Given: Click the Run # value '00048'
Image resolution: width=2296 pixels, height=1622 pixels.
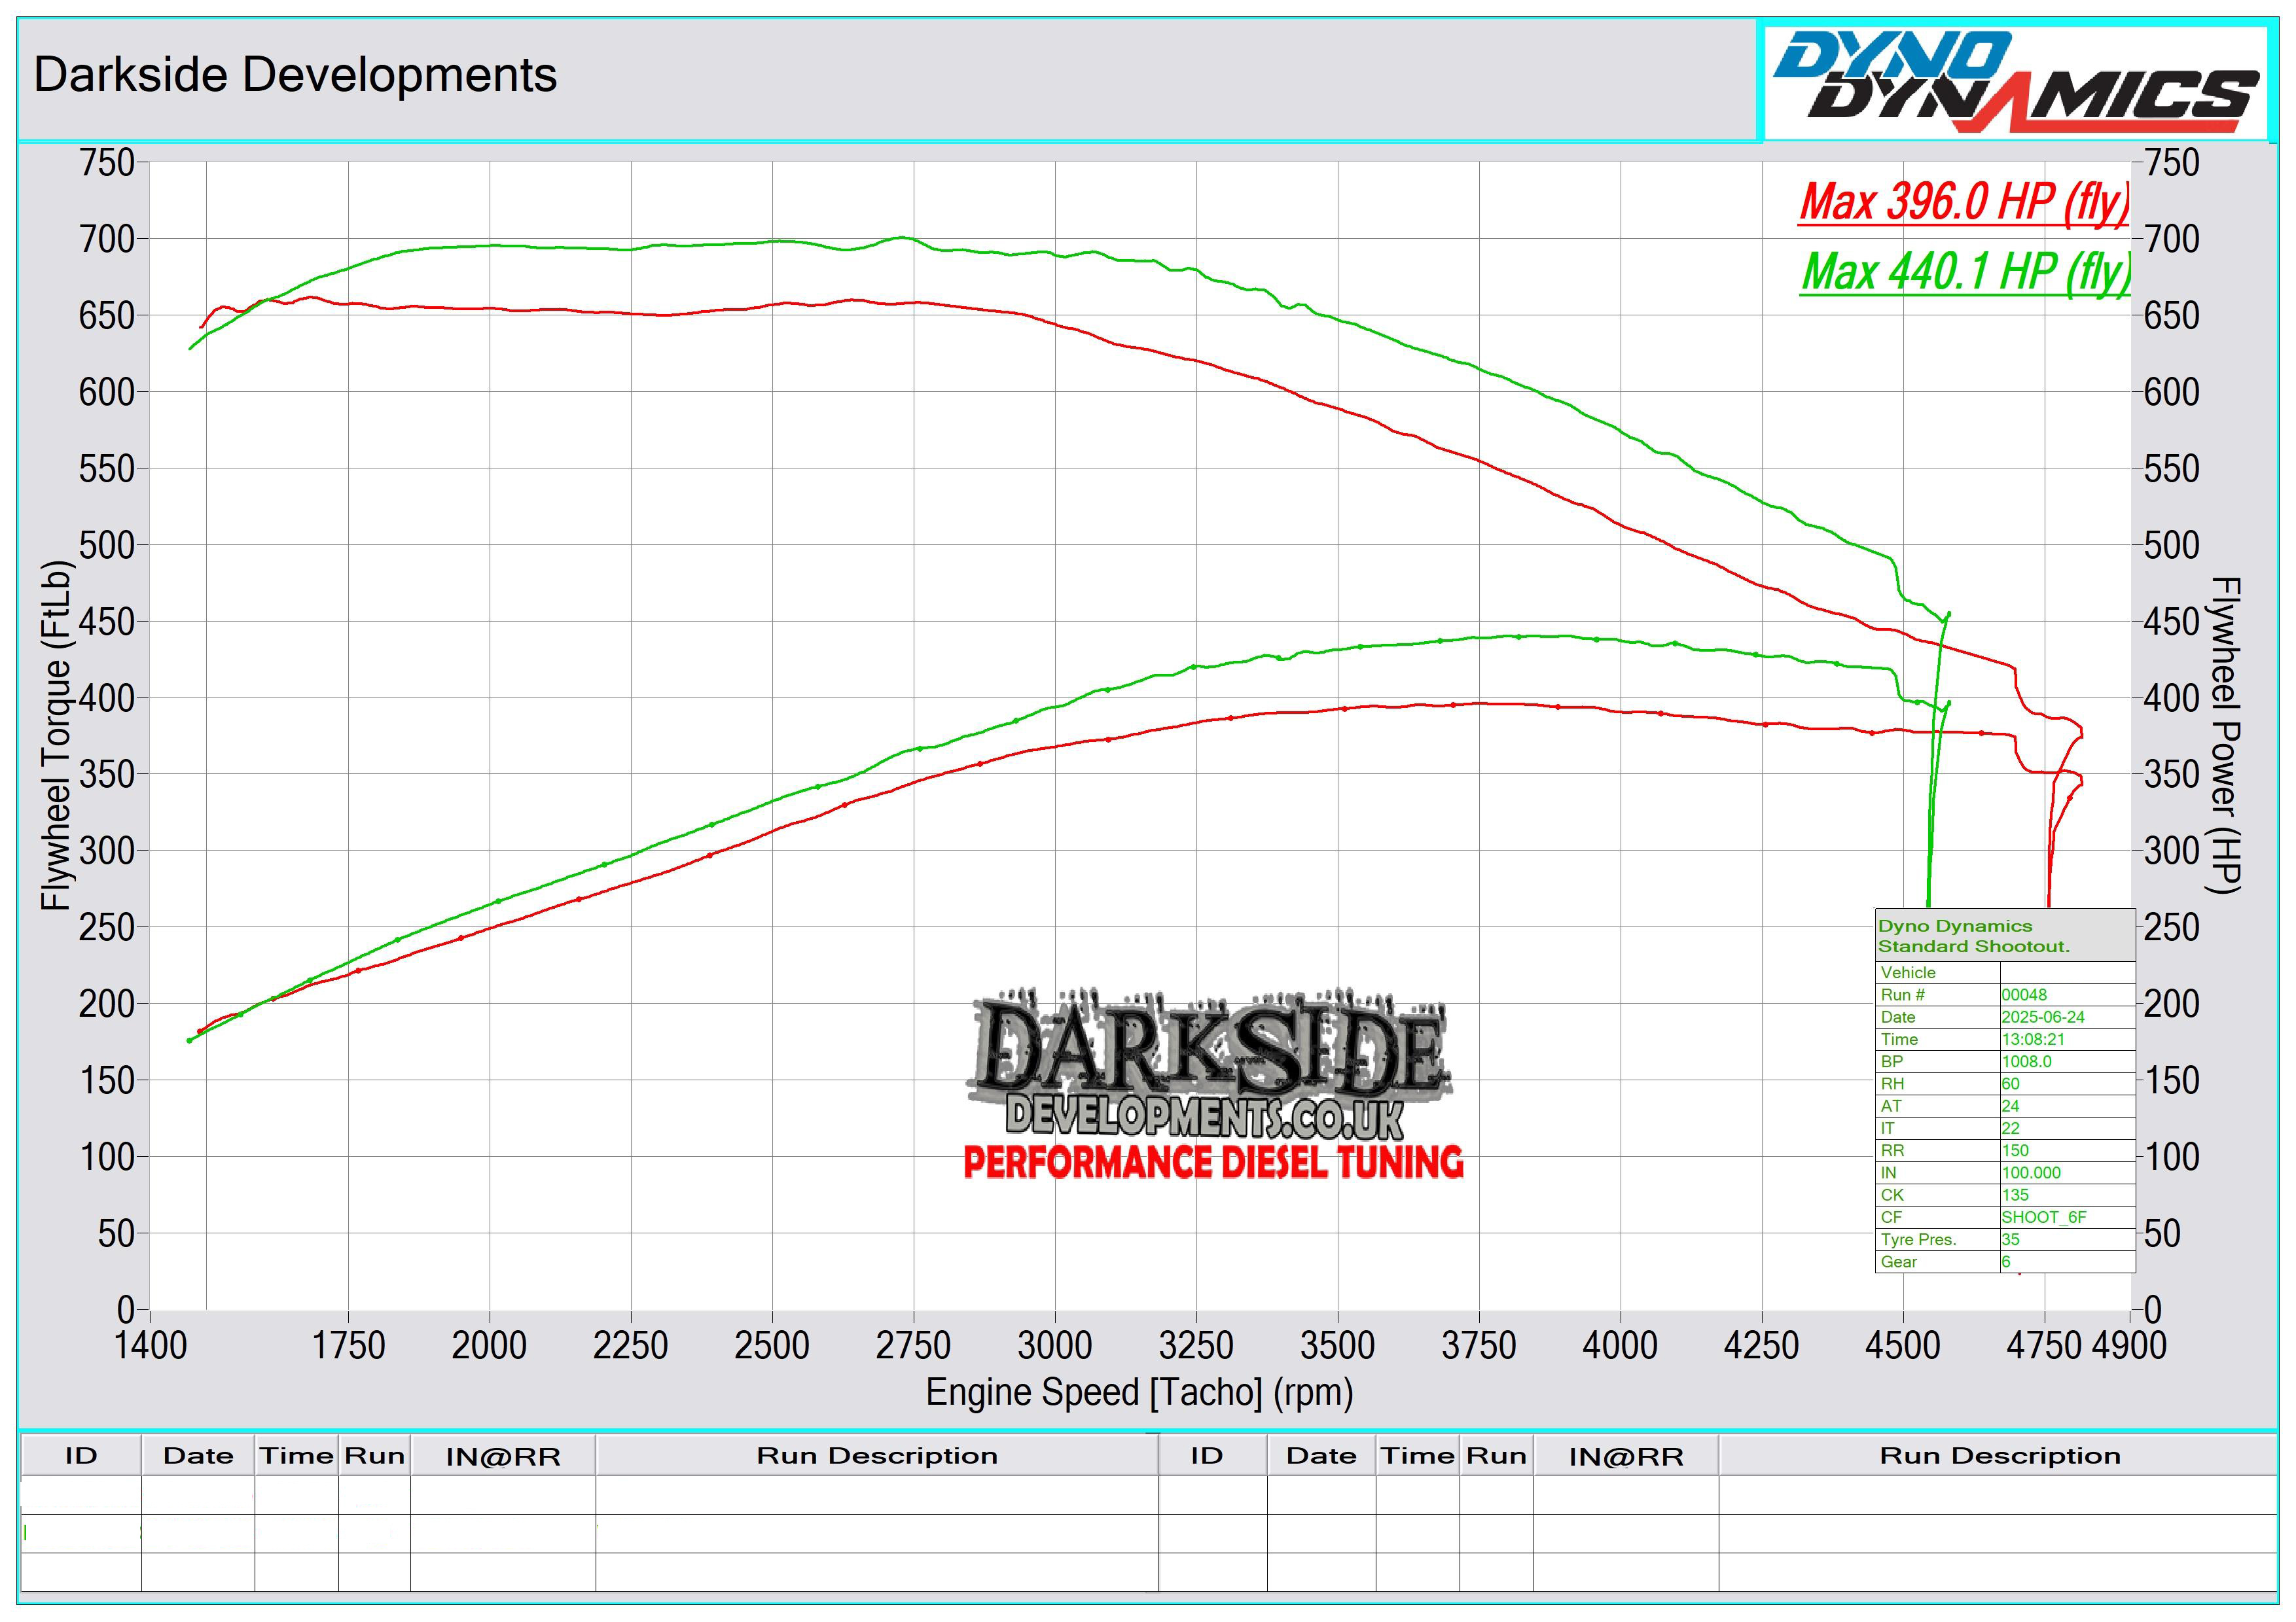Looking at the screenshot, I should pyautogui.click(x=2024, y=995).
